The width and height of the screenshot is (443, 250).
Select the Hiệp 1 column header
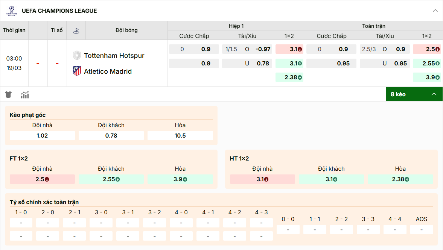tap(236, 26)
